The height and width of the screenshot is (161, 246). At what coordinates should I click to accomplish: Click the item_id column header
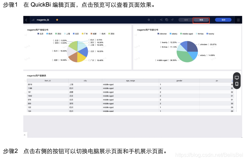coord(48,81)
